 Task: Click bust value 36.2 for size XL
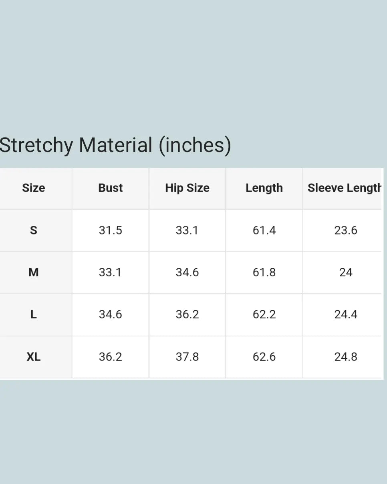pos(111,357)
